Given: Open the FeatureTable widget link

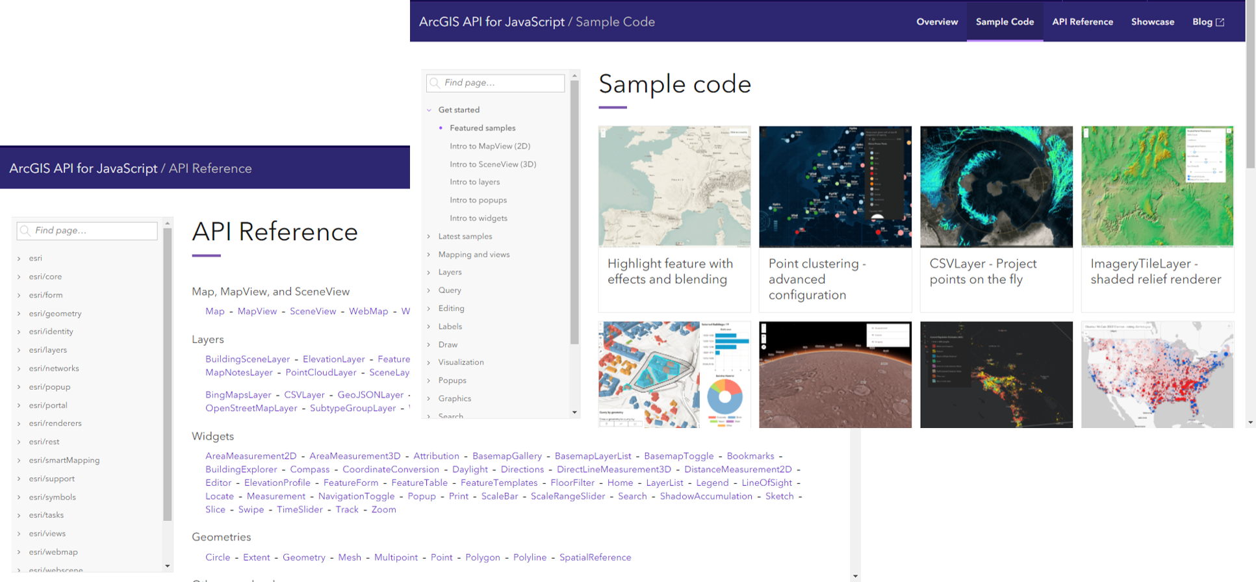Looking at the screenshot, I should click(x=419, y=483).
